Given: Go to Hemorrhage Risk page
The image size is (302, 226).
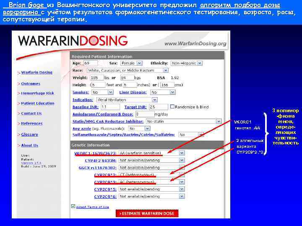Looking at the screenshot, I should coord(37,93).
